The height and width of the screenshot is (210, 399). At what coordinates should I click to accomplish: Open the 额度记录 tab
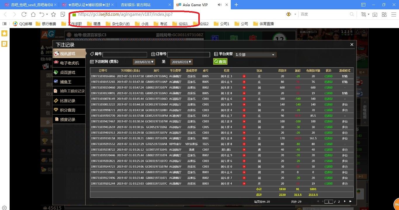[x=69, y=119]
